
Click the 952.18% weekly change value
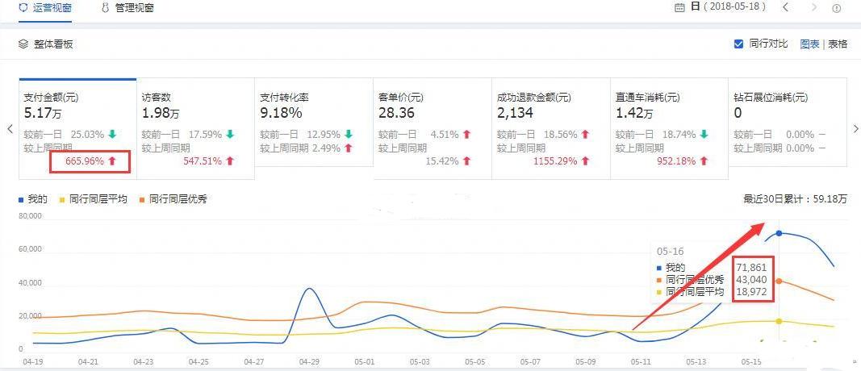coord(676,160)
